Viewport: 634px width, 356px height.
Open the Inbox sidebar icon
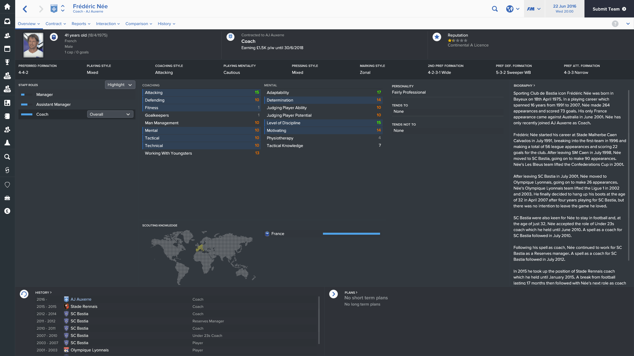tap(7, 21)
